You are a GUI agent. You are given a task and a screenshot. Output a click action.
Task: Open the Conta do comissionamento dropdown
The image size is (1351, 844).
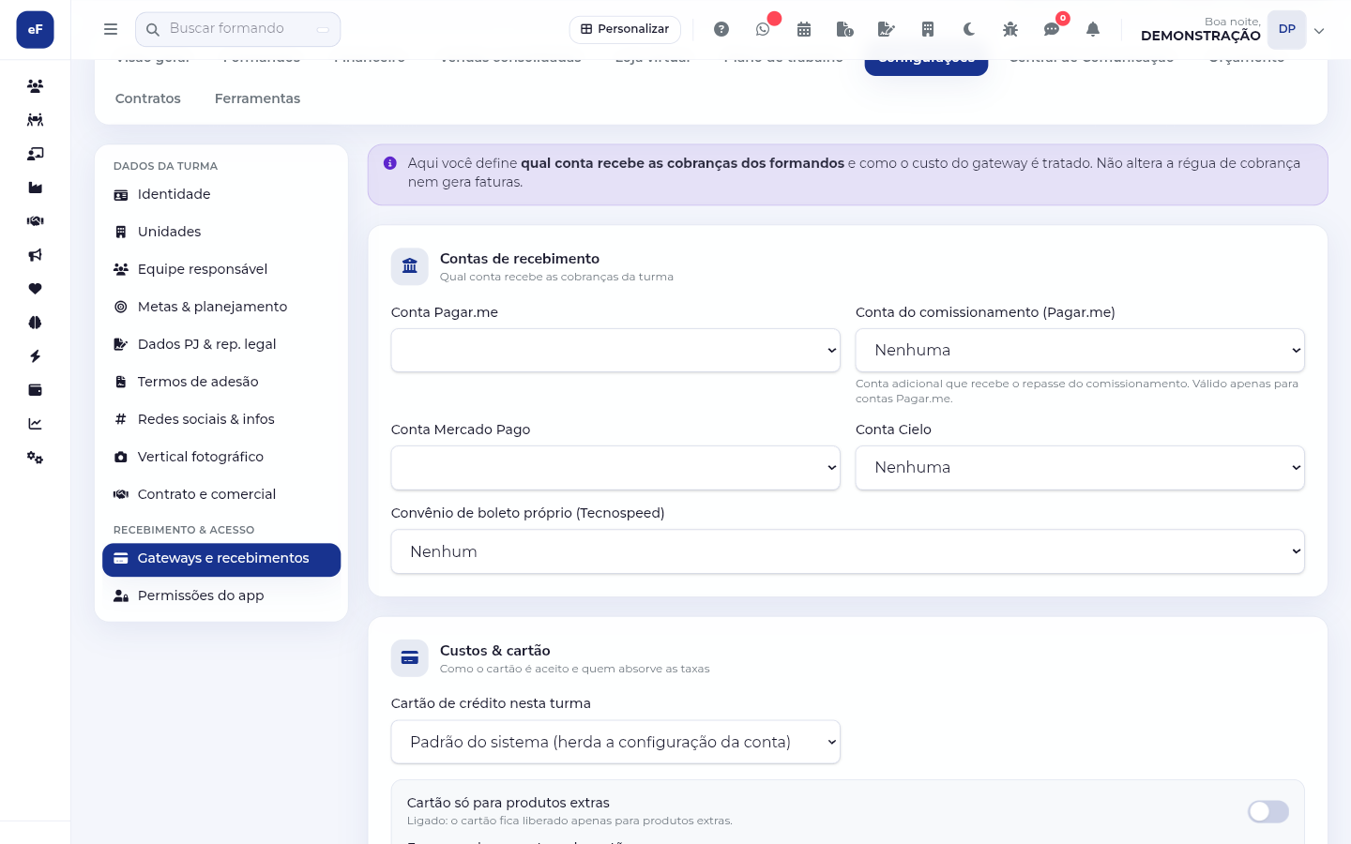tap(1080, 350)
